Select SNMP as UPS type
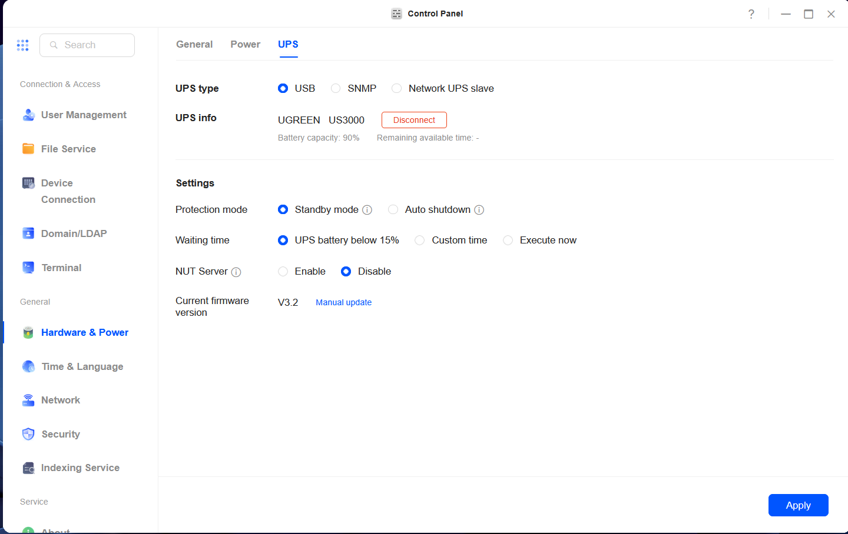This screenshot has width=848, height=534. click(336, 88)
